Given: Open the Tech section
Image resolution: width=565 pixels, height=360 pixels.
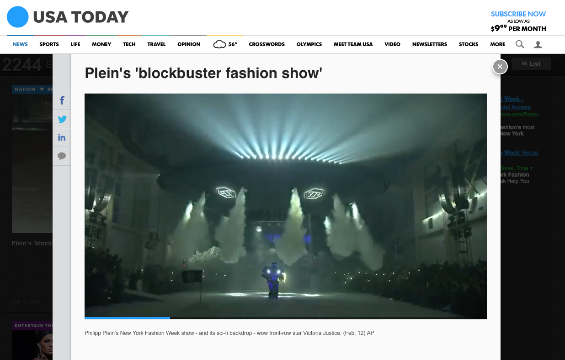Looking at the screenshot, I should coord(129,44).
